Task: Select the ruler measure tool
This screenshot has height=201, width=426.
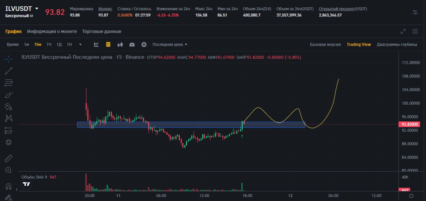Action: point(9,158)
